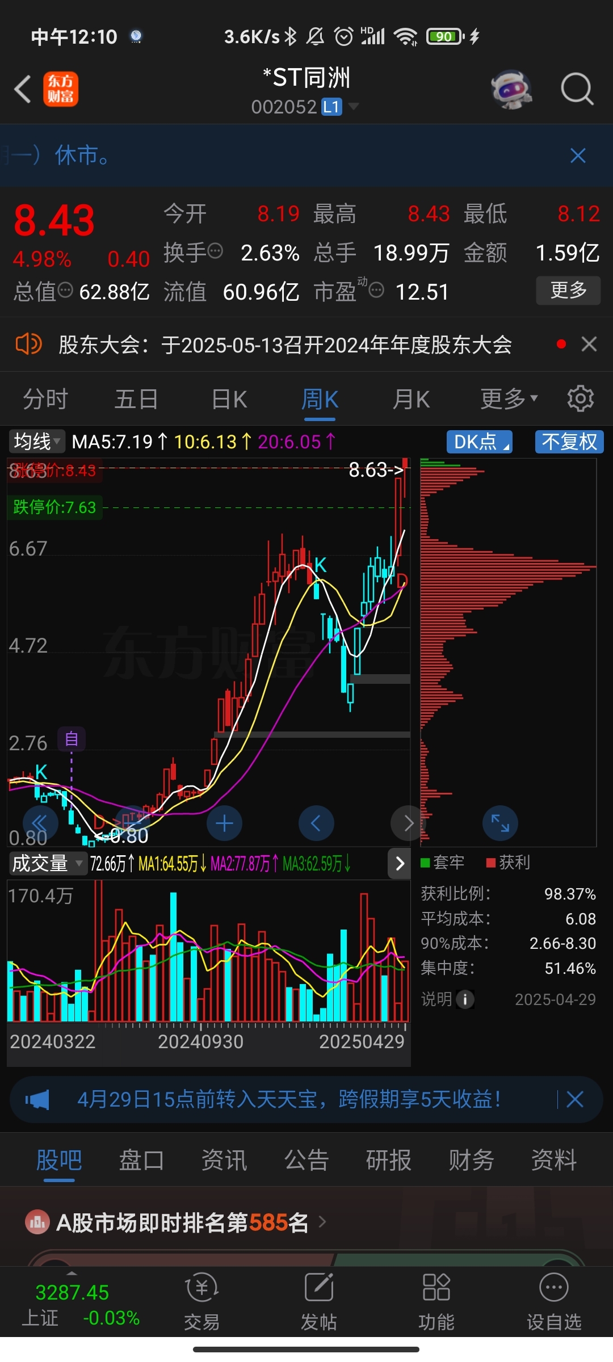This screenshot has height=1362, width=613.
Task: Open the robot assistant avatar
Action: 511,89
